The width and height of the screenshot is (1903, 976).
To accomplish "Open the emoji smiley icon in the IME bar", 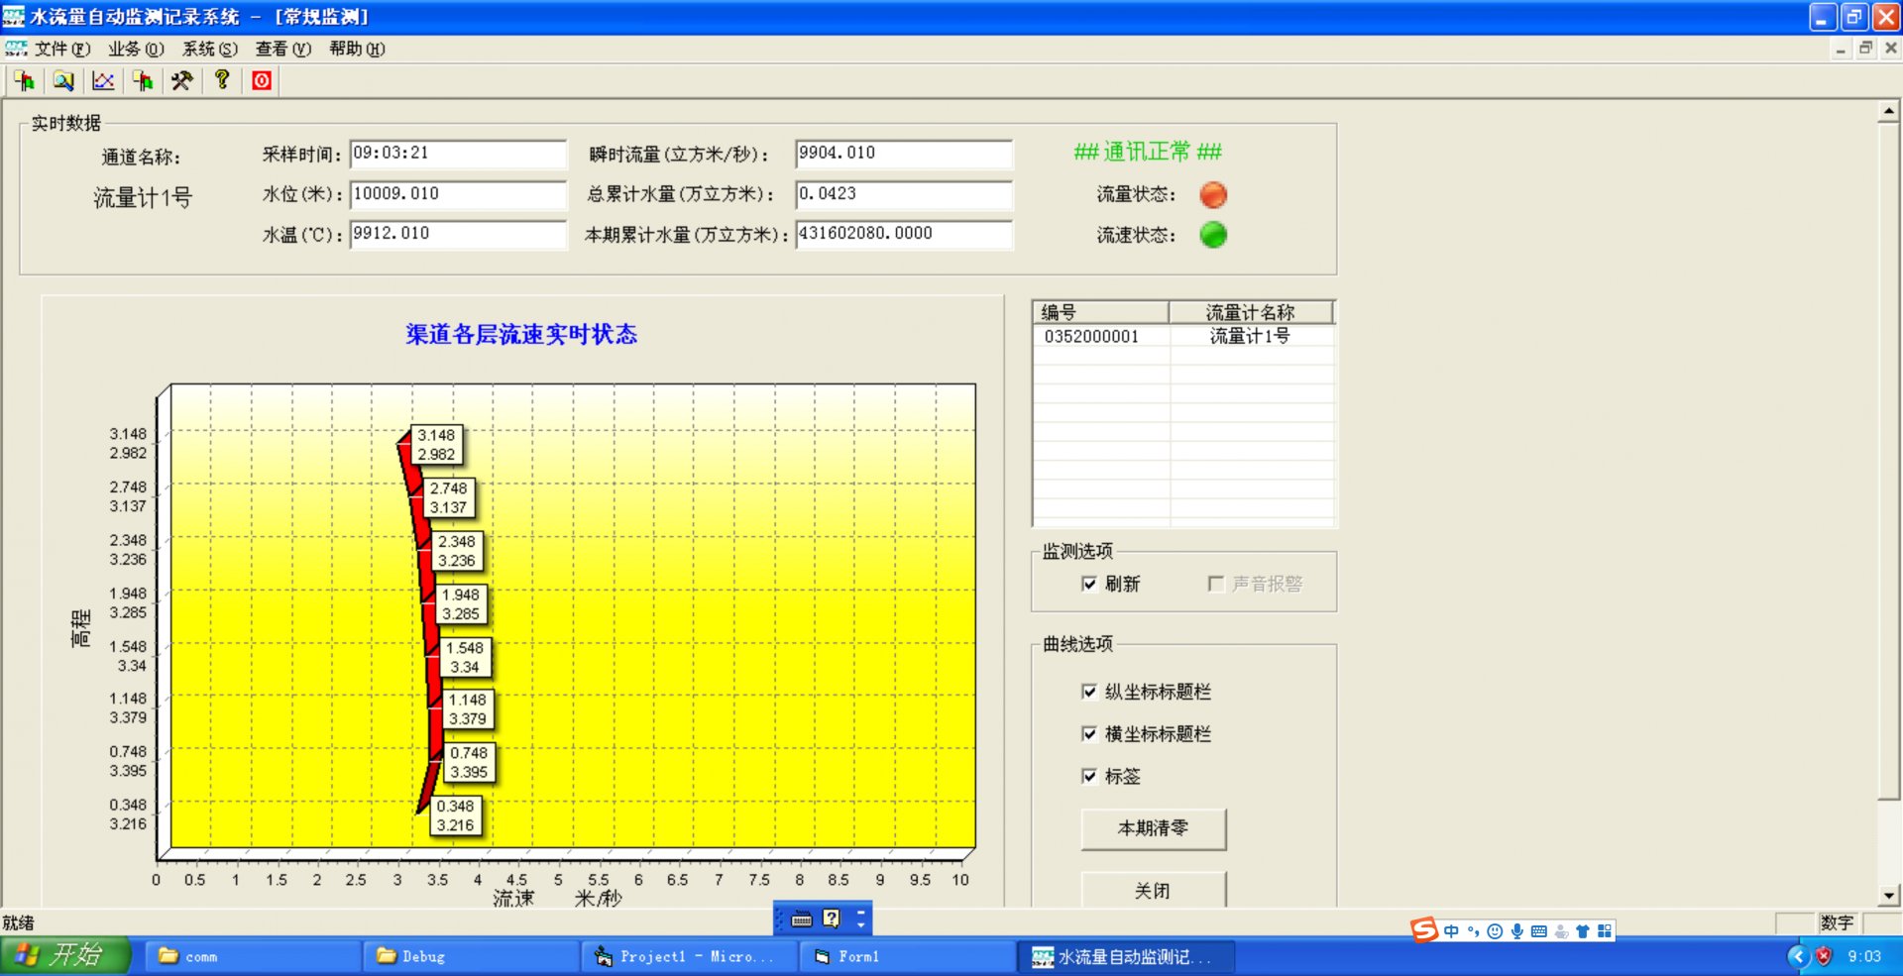I will (x=1495, y=931).
